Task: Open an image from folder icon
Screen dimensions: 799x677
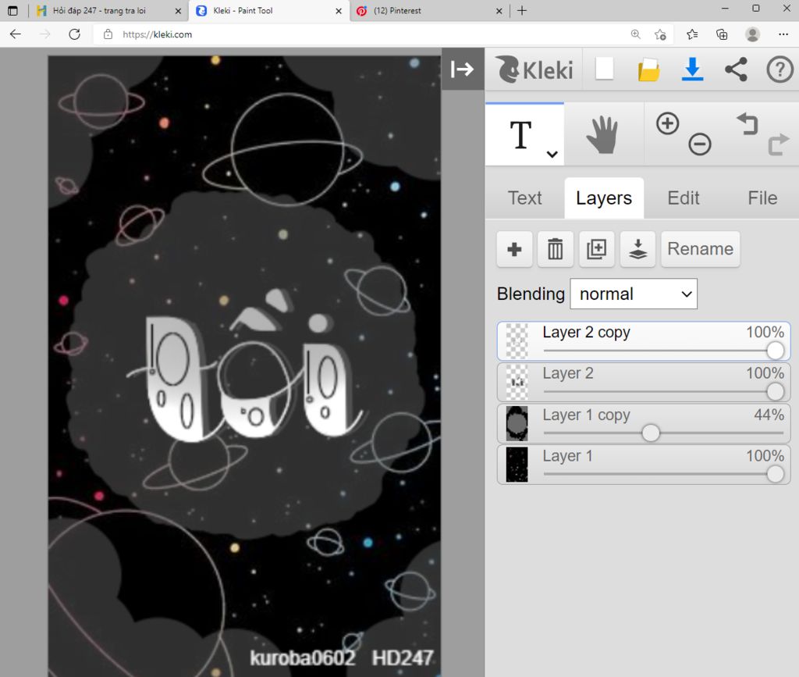Action: (648, 69)
